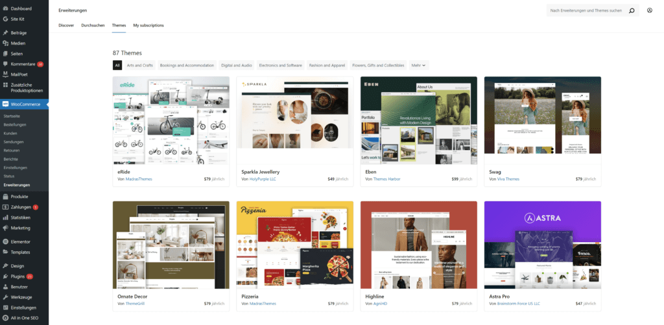The image size is (664, 325).
Task: Click the Statistiken bar chart icon
Action: click(5, 218)
